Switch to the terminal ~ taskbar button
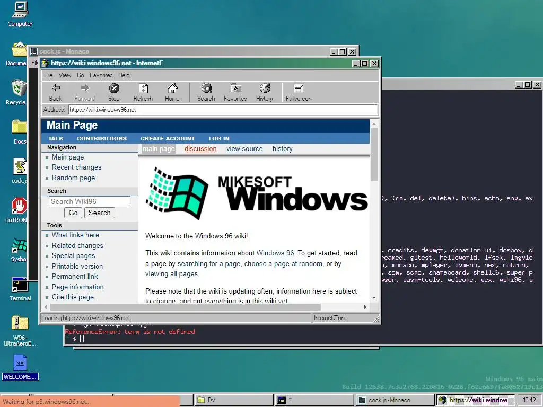The image size is (543, 407). (x=314, y=400)
